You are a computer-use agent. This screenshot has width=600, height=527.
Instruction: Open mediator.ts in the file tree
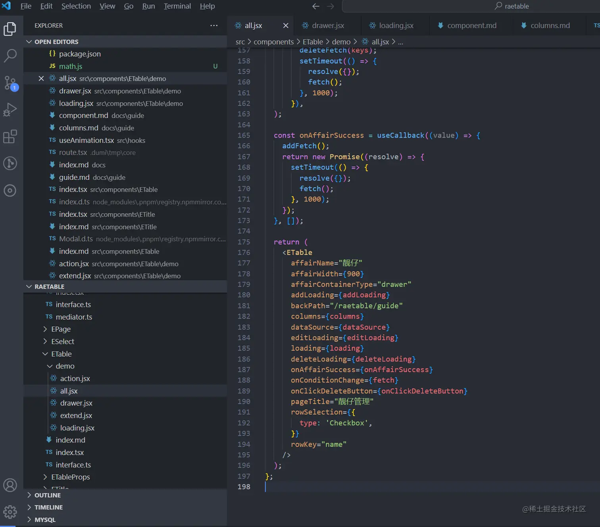tap(74, 317)
